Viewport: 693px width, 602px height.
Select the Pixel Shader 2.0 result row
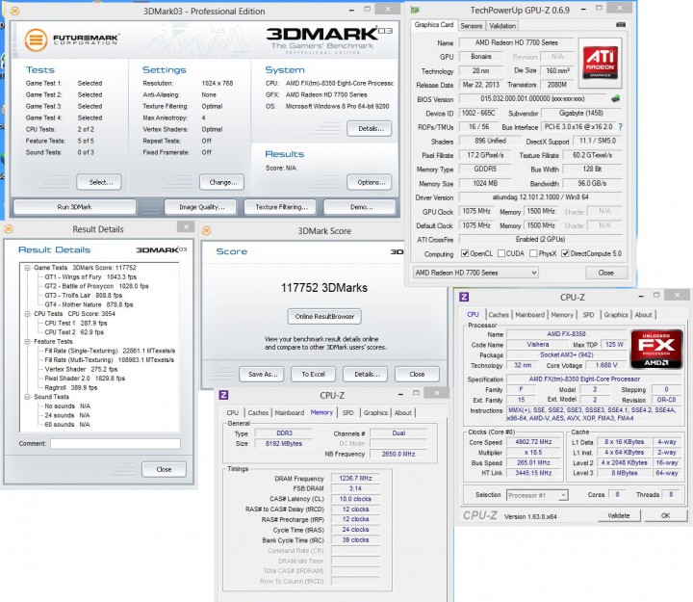coord(85,379)
